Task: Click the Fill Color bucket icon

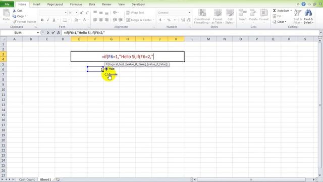Action: tap(76, 20)
